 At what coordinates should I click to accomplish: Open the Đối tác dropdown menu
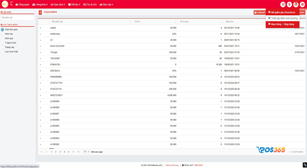tap(74, 5)
